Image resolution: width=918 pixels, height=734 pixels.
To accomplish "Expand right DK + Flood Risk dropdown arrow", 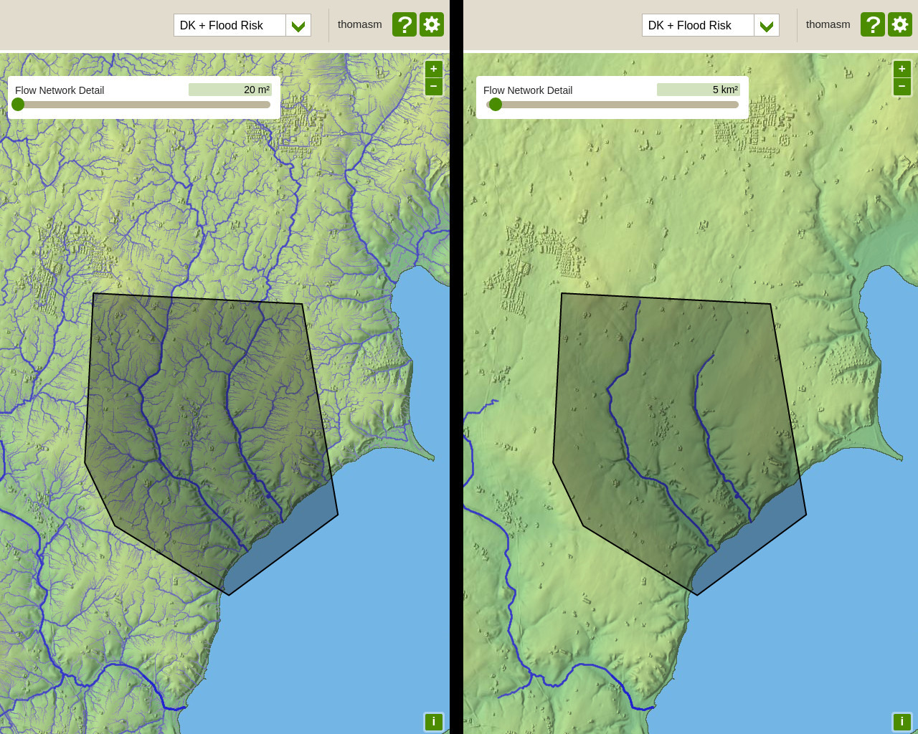I will (x=767, y=25).
